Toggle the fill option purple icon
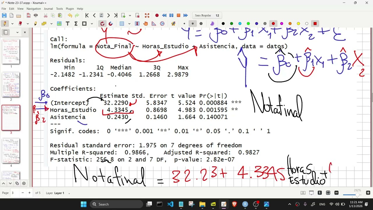 pyautogui.click(x=212, y=24)
